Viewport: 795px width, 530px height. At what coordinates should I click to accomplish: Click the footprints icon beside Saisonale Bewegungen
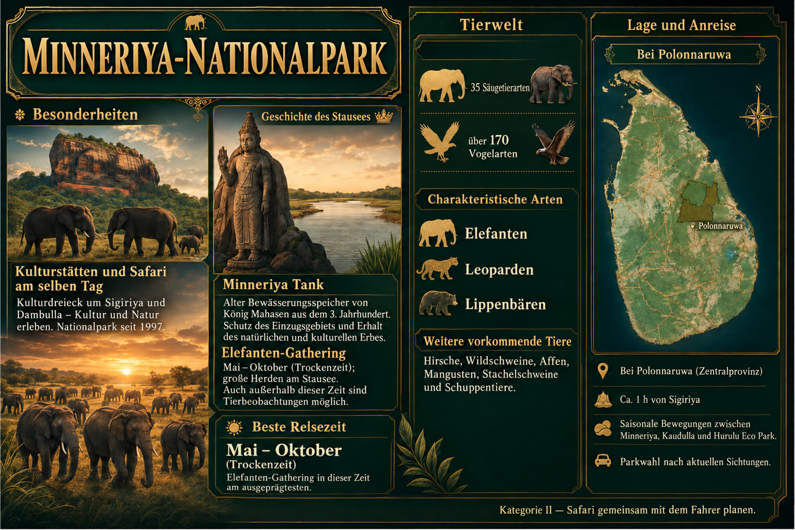[603, 429]
